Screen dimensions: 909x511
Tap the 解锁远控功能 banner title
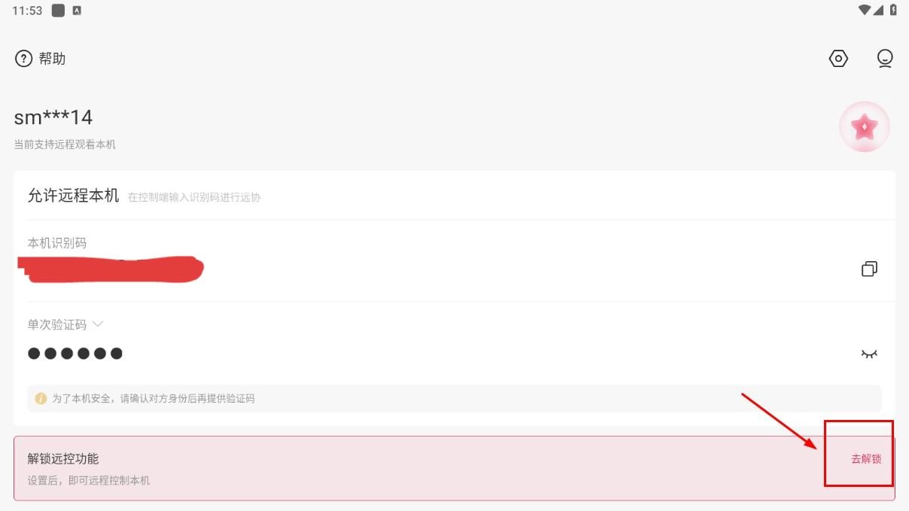pos(63,458)
